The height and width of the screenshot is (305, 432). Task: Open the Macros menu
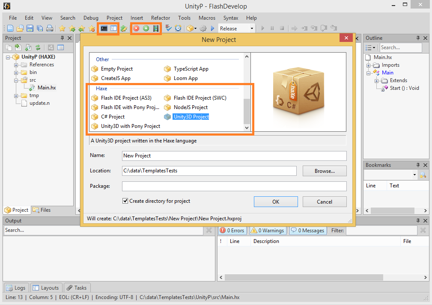(x=207, y=18)
